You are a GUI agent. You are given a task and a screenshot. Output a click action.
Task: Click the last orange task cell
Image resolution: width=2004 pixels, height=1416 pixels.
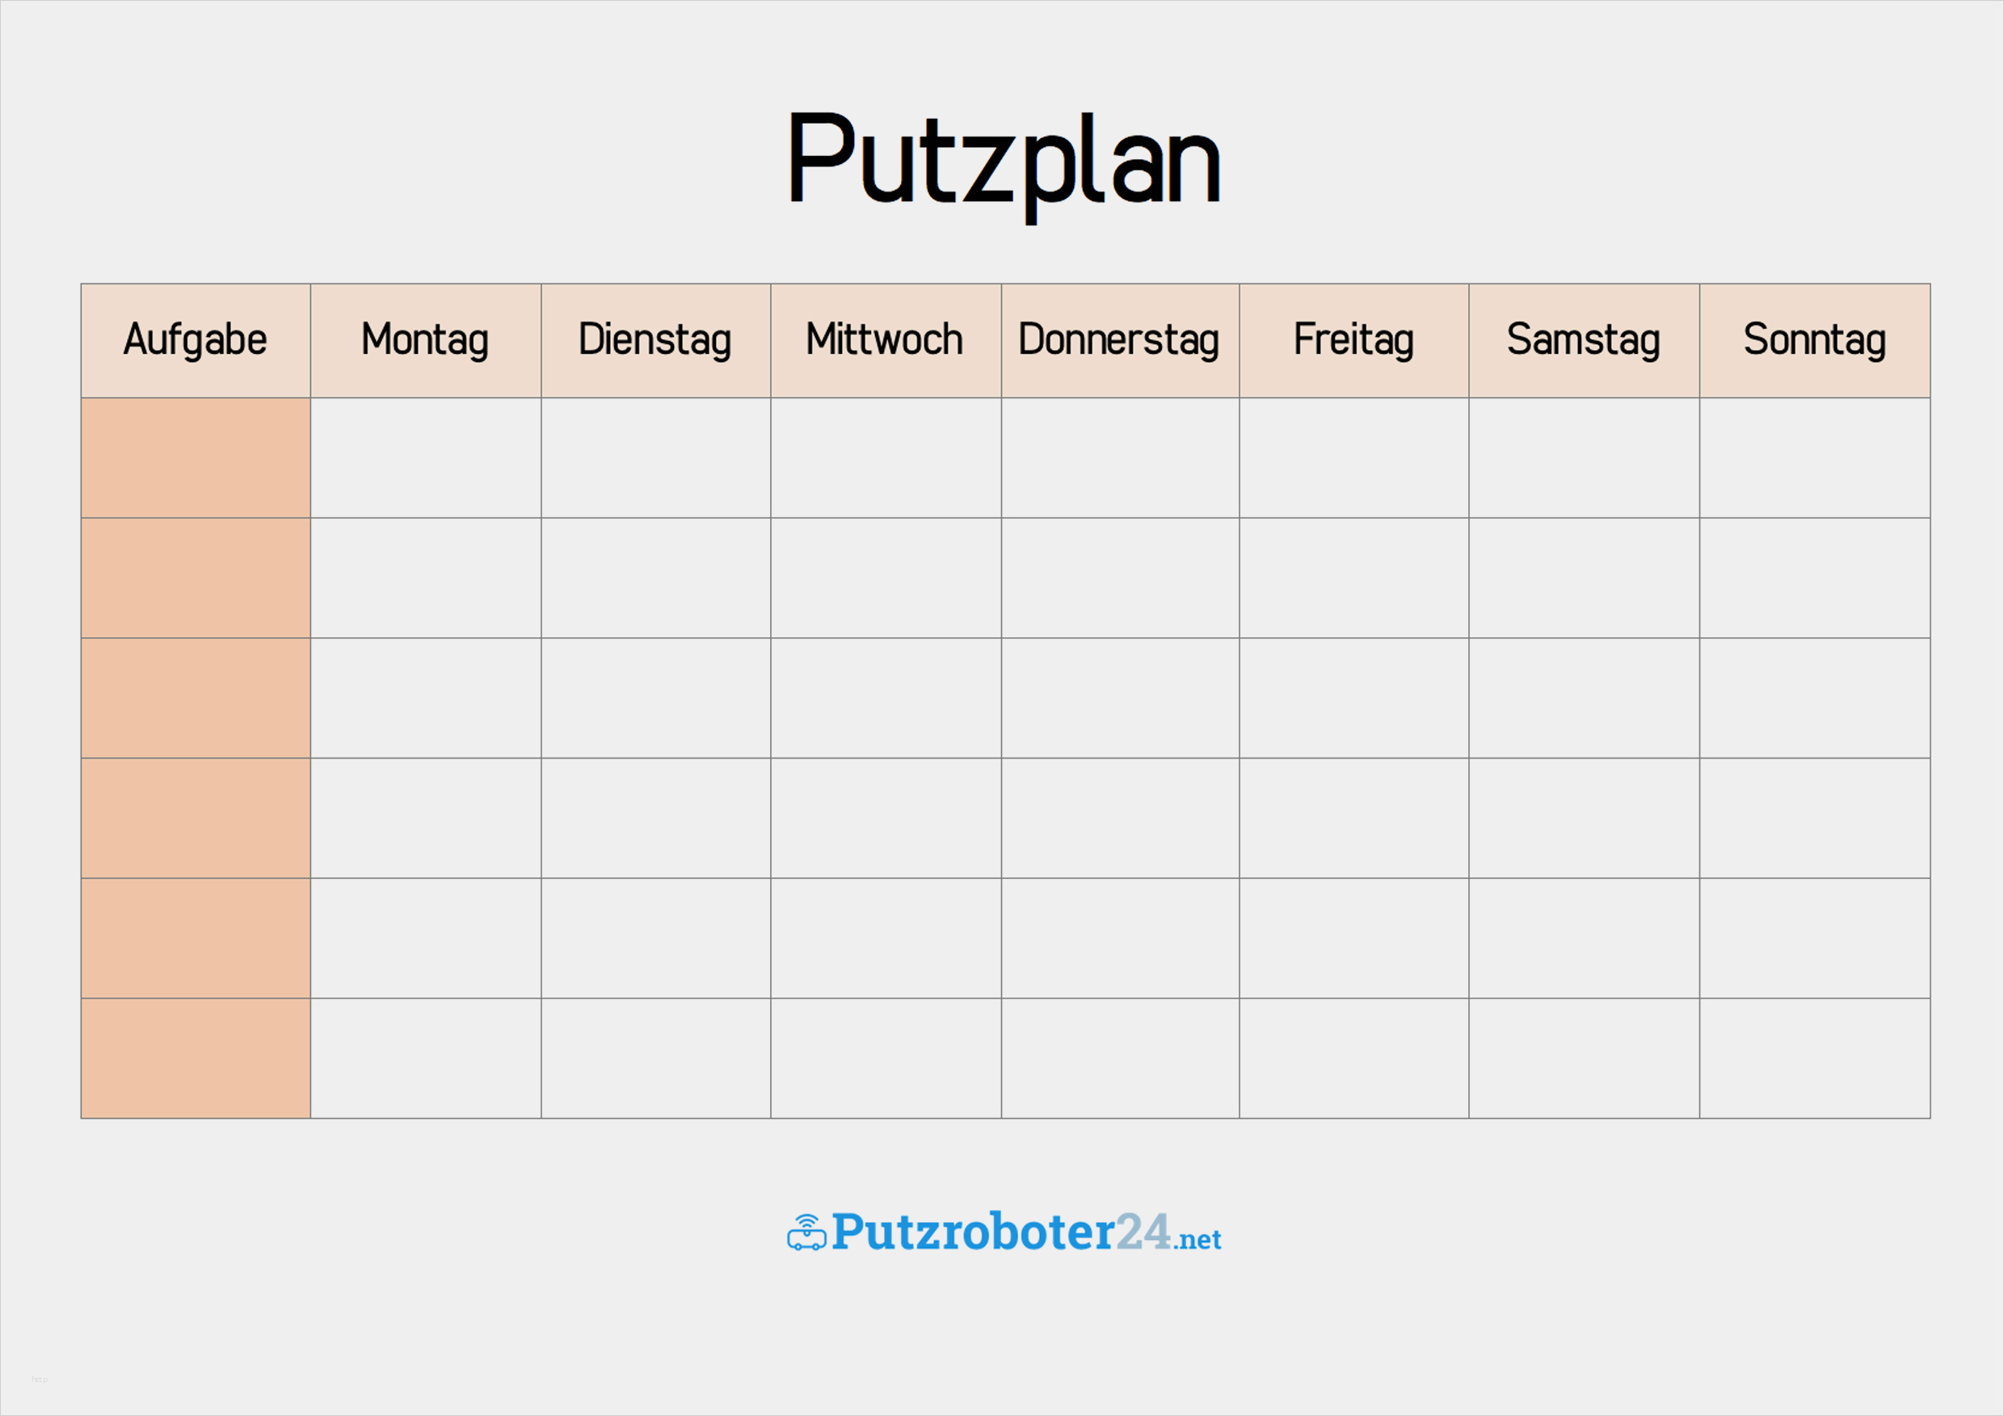click(x=196, y=1058)
